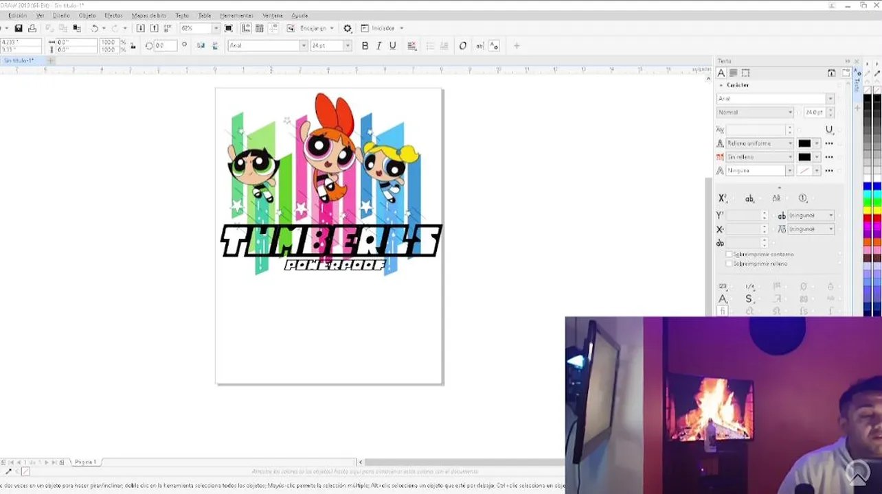Viewport: 882px width, 494px height.
Task: Open the Arial font dropdown in property bar
Action: coord(303,46)
